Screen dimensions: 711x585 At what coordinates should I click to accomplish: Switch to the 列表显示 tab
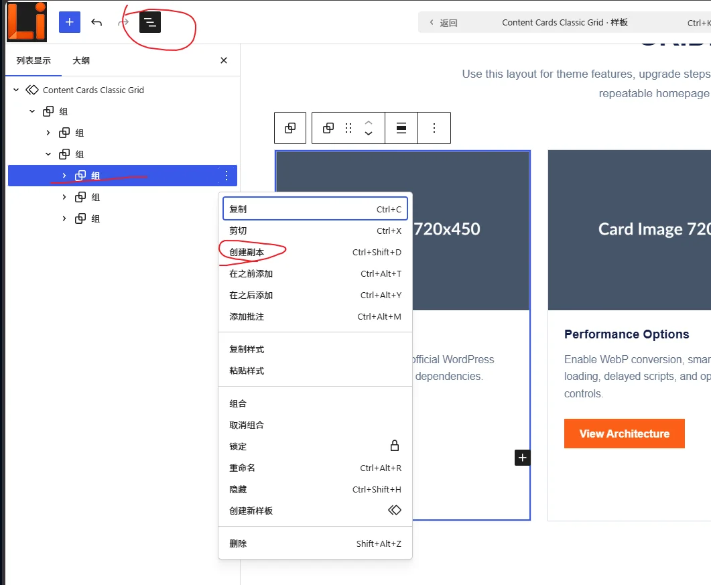[34, 60]
